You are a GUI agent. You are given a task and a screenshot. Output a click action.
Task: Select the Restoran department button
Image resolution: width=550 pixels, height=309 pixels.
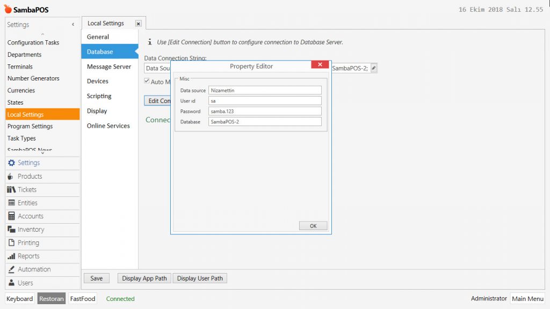pyautogui.click(x=52, y=298)
